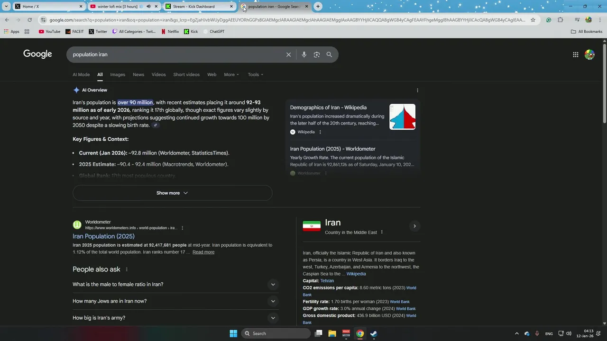Select the Web search tab
Screen dimensions: 607x341
[x=212, y=74]
